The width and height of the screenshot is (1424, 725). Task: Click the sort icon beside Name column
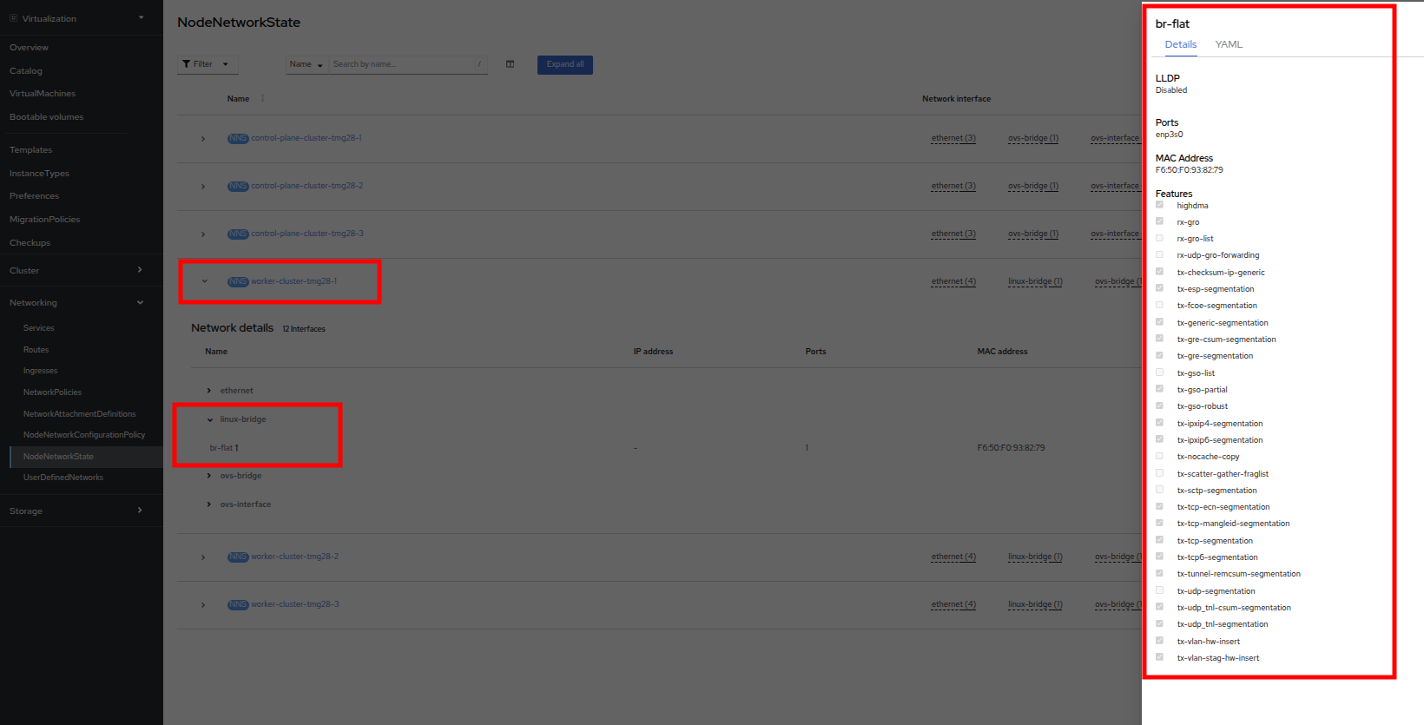(262, 99)
